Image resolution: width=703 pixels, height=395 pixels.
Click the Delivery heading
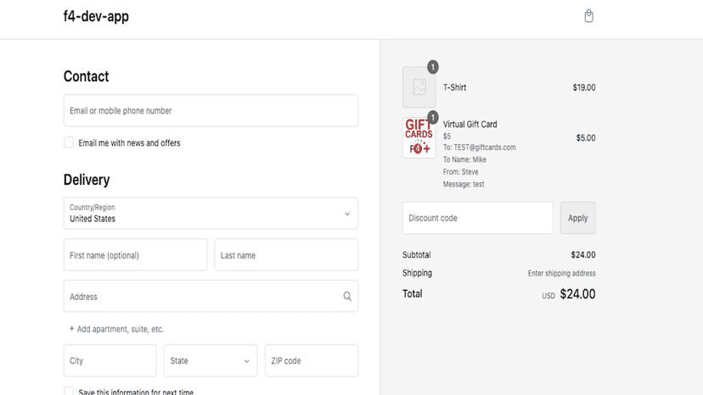[87, 180]
